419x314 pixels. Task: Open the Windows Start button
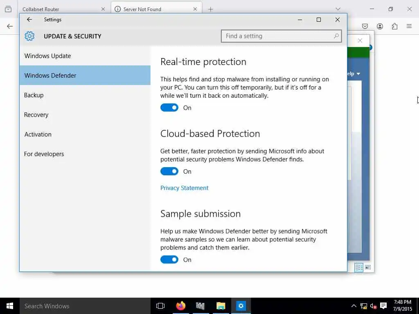coord(10,306)
